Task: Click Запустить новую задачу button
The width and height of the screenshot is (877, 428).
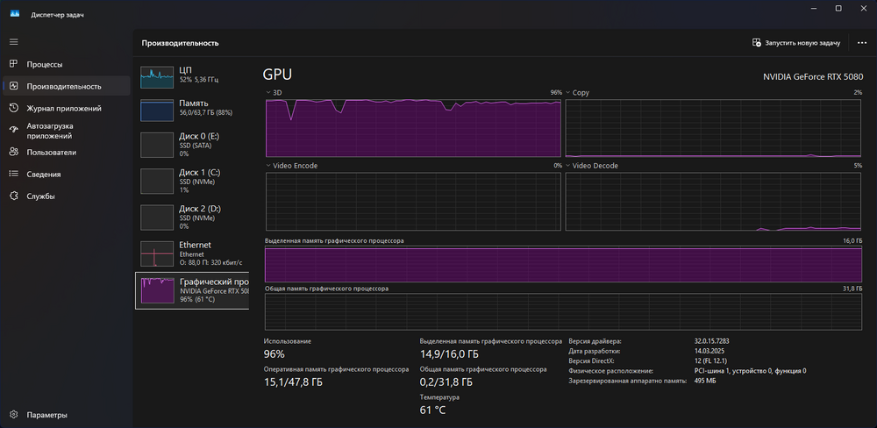Action: (796, 42)
